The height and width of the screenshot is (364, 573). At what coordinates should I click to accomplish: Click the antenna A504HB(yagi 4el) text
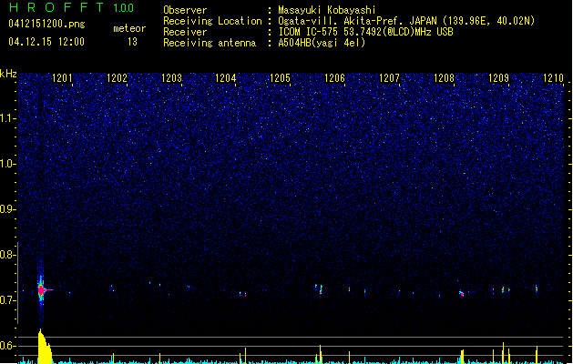[x=322, y=43]
